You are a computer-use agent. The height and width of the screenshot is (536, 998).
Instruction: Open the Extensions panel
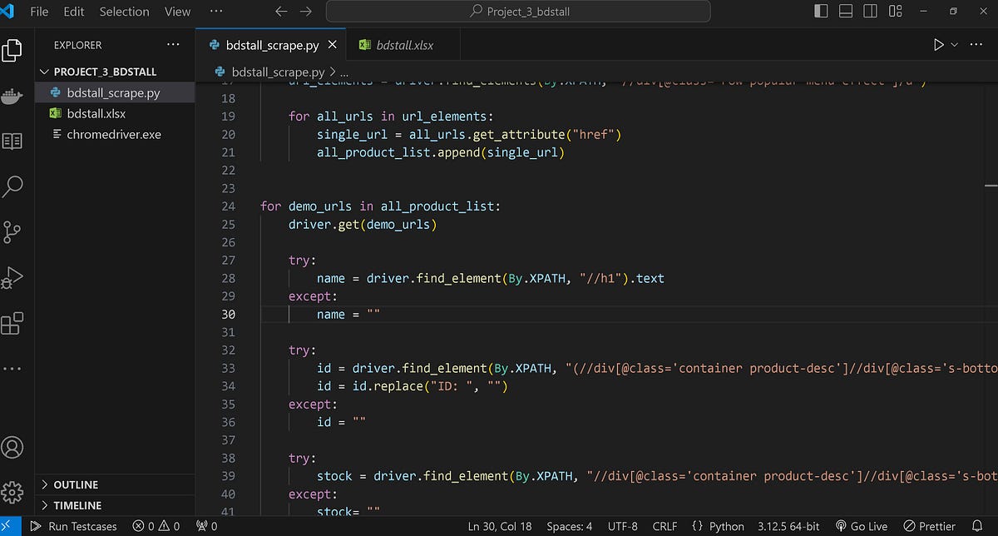[x=13, y=323]
